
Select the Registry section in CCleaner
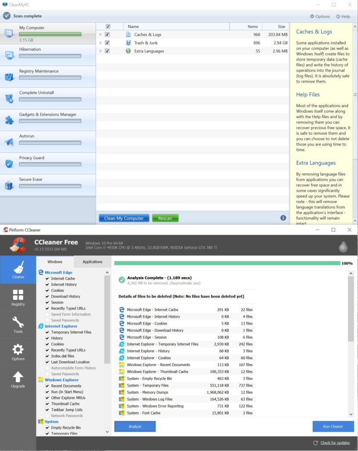18,297
